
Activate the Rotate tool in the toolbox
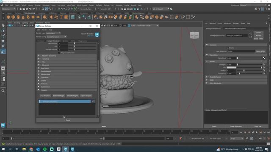(3, 46)
